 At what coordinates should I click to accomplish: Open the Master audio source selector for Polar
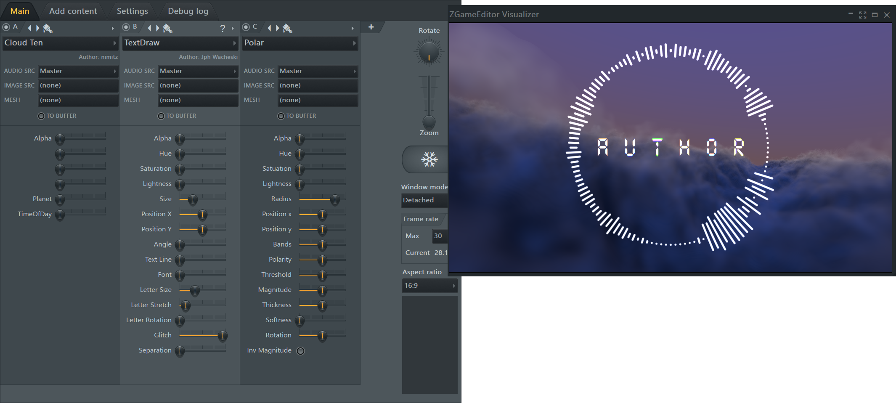(318, 71)
